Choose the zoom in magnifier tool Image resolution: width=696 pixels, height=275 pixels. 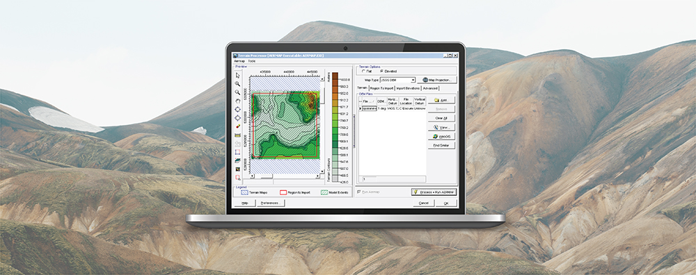pyautogui.click(x=238, y=84)
